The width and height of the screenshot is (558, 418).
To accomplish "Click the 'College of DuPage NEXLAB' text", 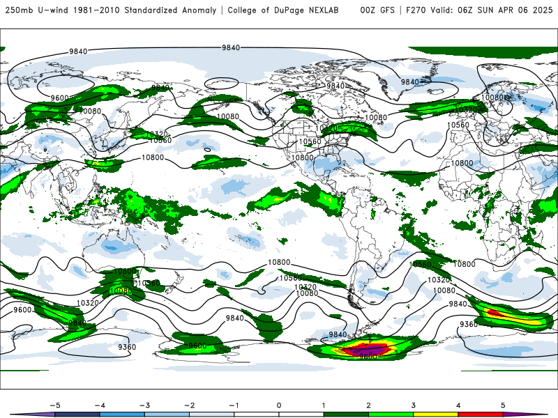I will click(x=283, y=10).
